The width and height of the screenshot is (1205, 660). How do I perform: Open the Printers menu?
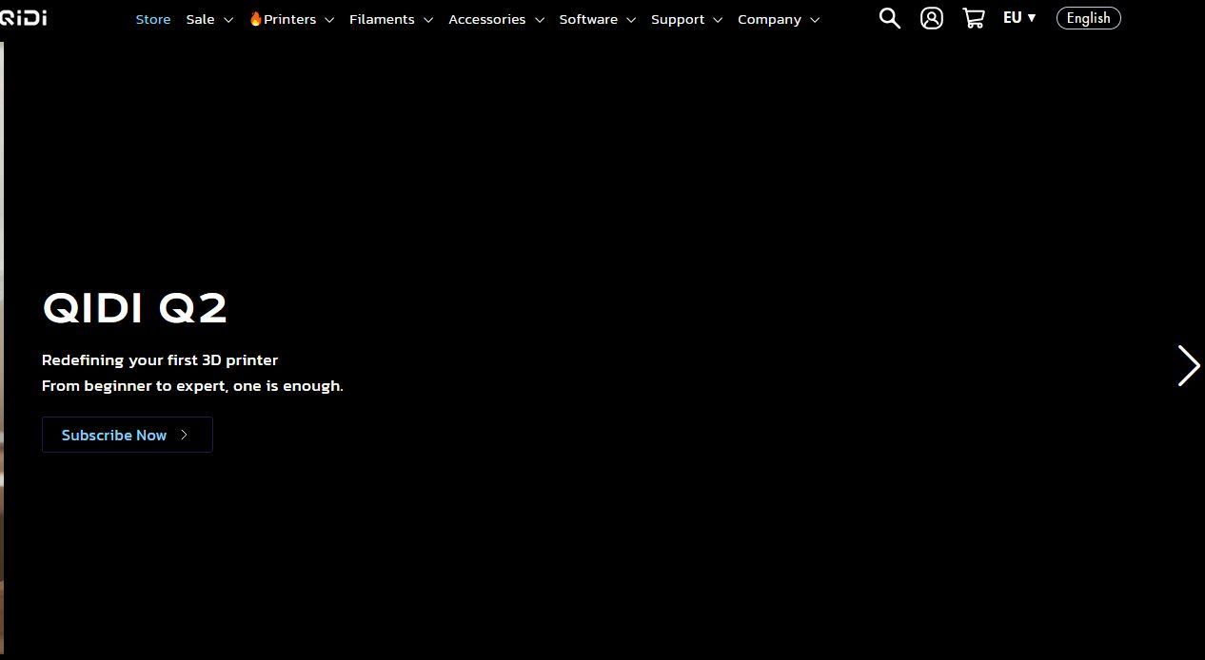pos(291,19)
